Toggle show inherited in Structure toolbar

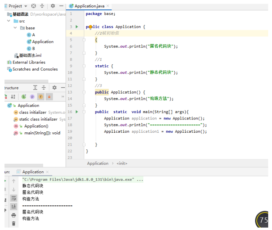click(x=24, y=97)
